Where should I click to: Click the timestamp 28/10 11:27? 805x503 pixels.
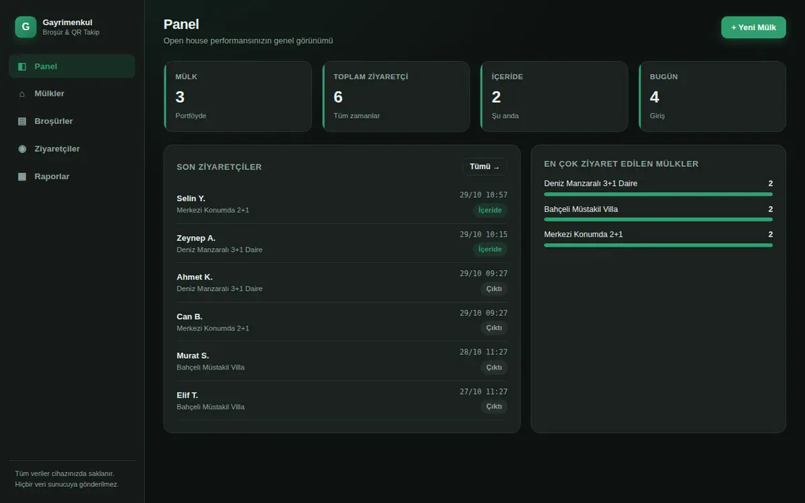484,352
